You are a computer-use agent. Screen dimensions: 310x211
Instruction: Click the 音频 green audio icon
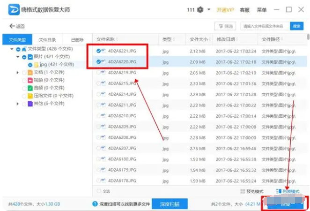click(x=30, y=88)
